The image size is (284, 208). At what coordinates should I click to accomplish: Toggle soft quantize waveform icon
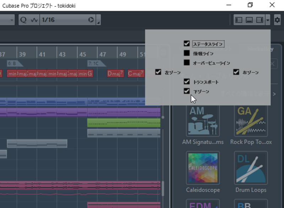pos(34,20)
